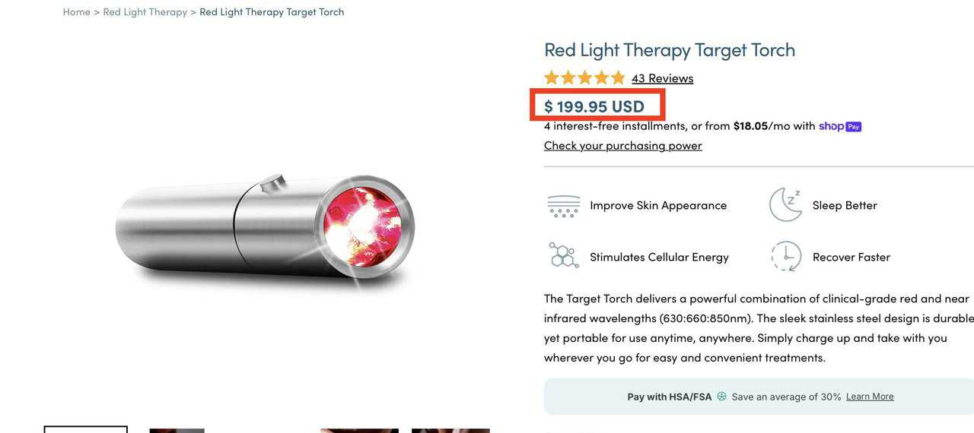Open Red Light Therapy breadcrumb category
The height and width of the screenshot is (433, 974).
point(145,11)
